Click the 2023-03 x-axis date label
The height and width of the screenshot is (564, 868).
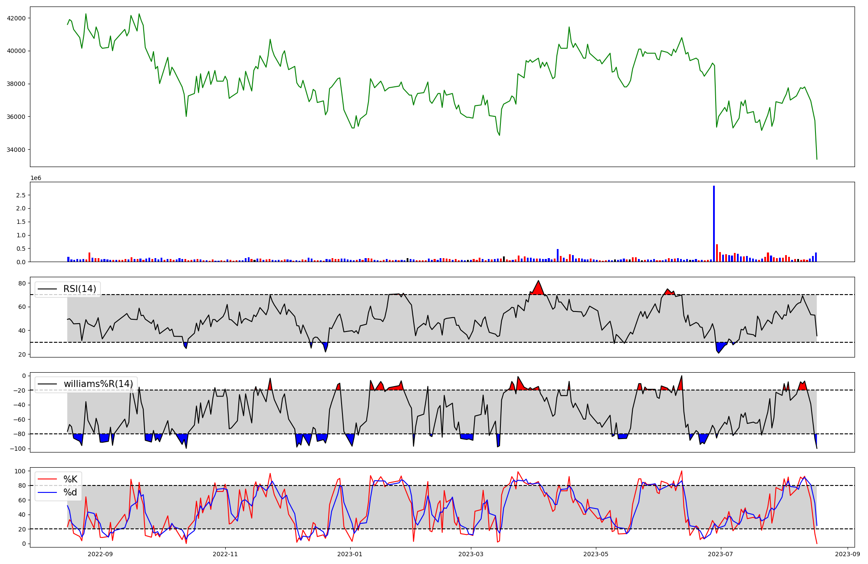470,554
